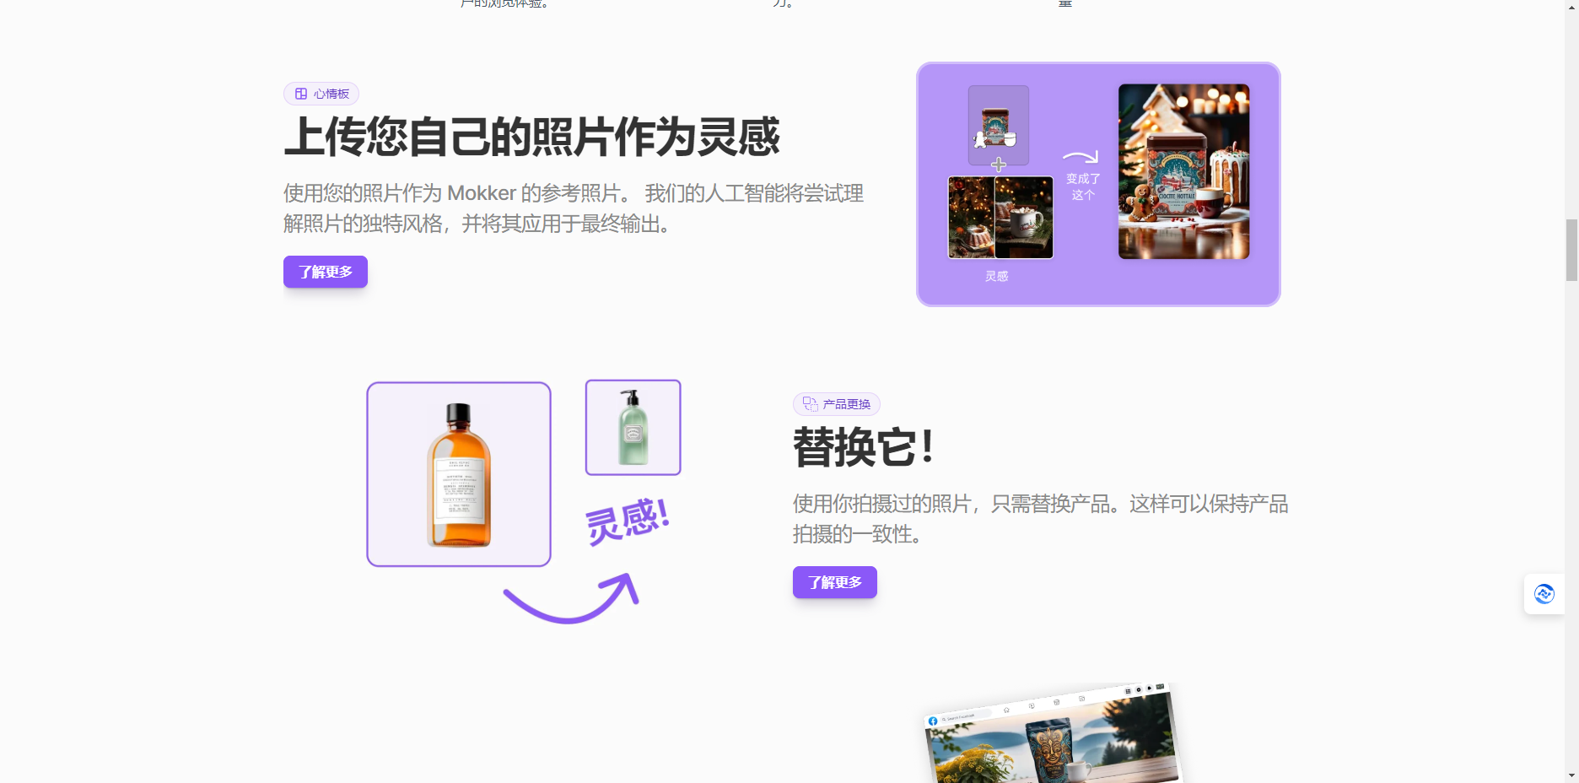Click the Messenger icon in the mockup
This screenshot has height=783, width=1579.
pos(1140,689)
